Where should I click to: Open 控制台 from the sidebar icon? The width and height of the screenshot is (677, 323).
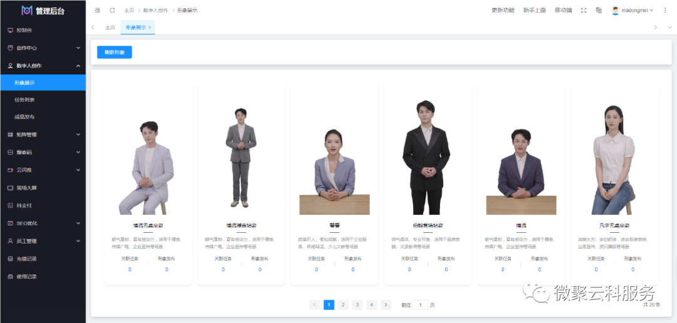click(x=11, y=30)
